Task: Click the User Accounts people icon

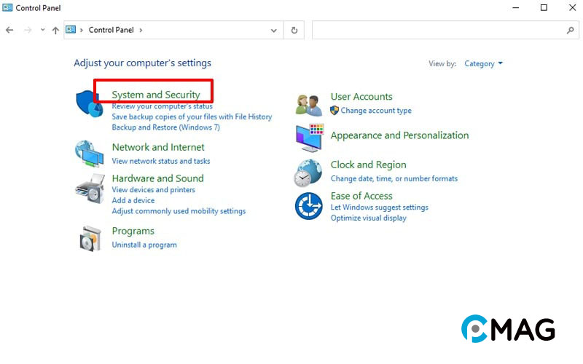Action: pyautogui.click(x=309, y=104)
